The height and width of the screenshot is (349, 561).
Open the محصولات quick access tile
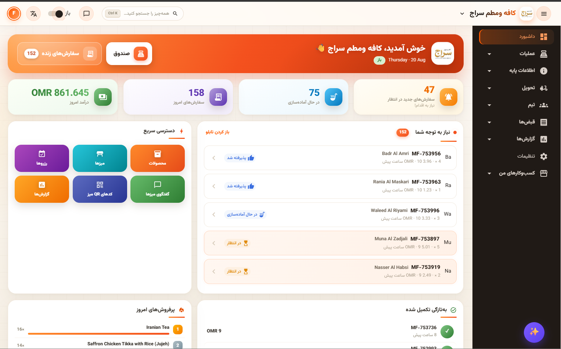tap(158, 158)
